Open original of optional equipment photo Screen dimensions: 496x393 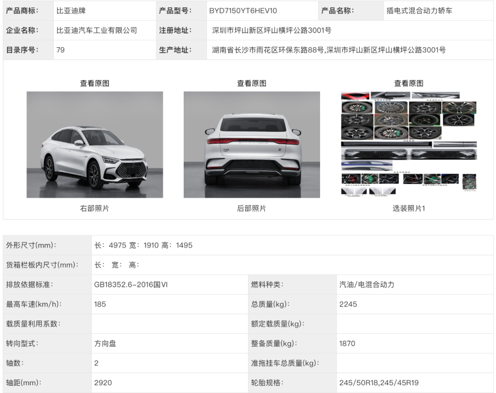[409, 84]
